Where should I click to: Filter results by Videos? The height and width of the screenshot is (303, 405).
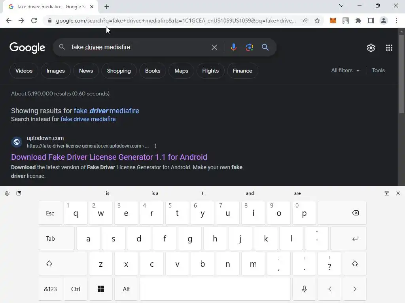tap(24, 71)
